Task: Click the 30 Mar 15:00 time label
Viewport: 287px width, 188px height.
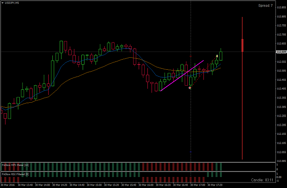Action: 94,185
